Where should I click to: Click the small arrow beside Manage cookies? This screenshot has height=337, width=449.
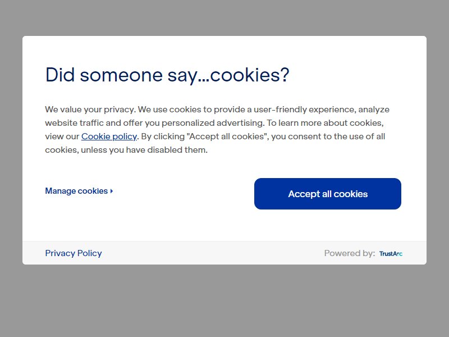(x=112, y=191)
